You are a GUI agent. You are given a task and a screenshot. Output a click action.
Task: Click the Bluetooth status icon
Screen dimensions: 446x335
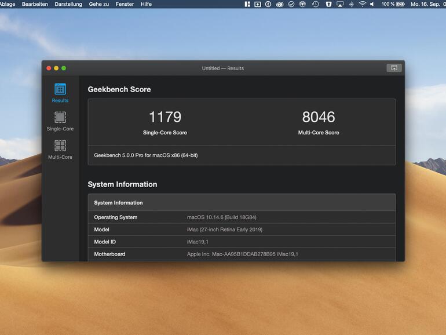tap(351, 4)
